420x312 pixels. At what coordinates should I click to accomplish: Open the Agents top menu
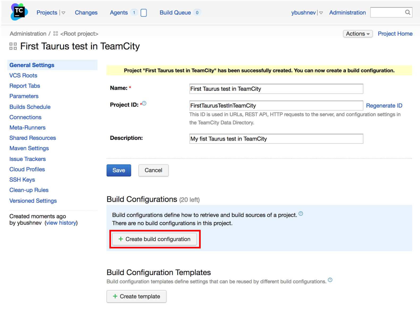[119, 12]
